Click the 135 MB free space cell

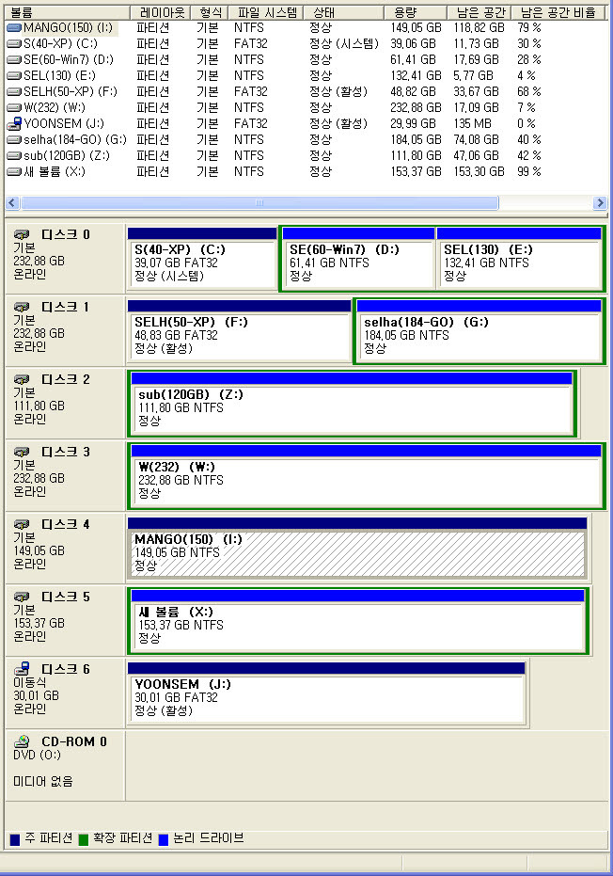coord(472,123)
